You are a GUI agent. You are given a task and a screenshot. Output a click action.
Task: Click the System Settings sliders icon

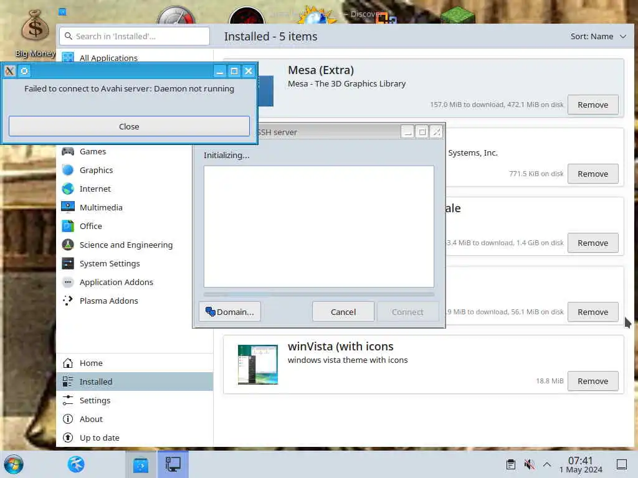(67, 263)
